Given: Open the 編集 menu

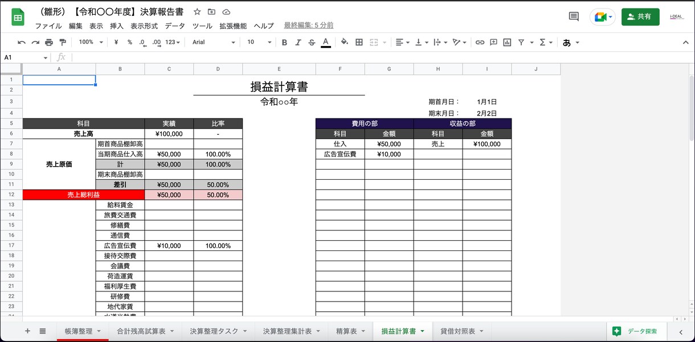Looking at the screenshot, I should [76, 26].
